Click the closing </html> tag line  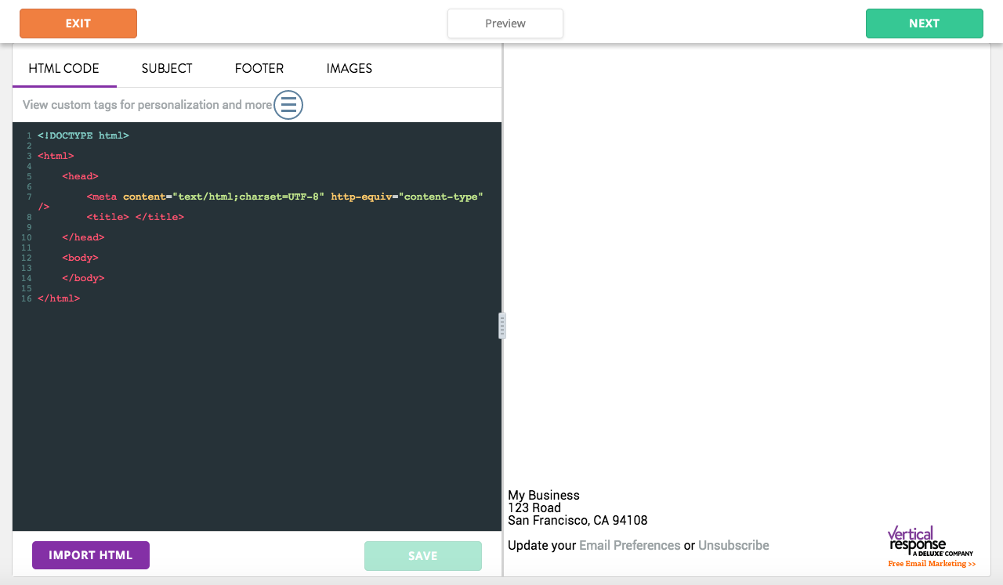(x=59, y=298)
